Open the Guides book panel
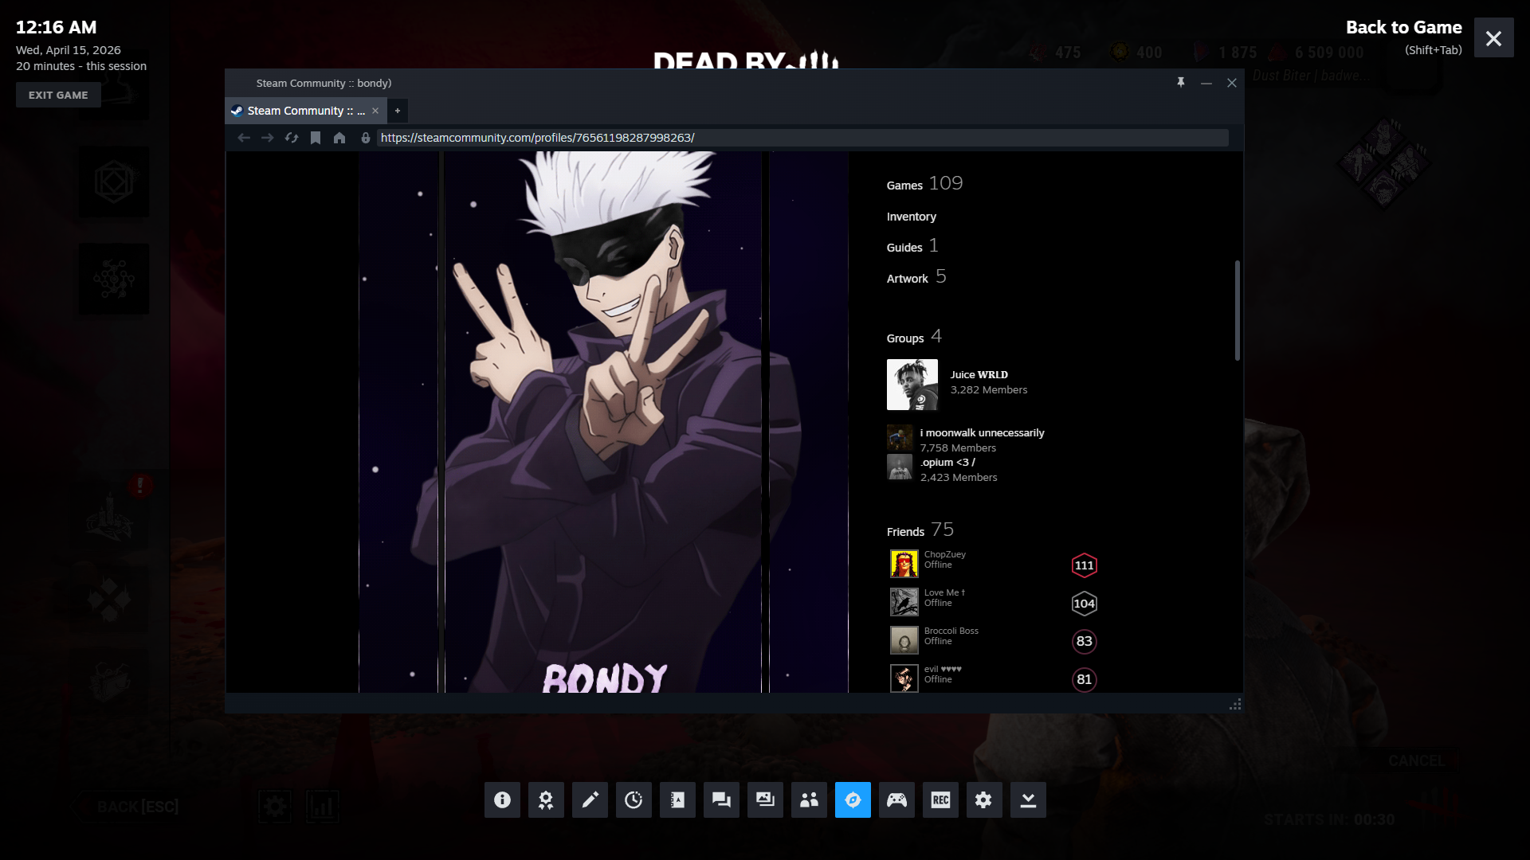1530x860 pixels. pyautogui.click(x=677, y=799)
